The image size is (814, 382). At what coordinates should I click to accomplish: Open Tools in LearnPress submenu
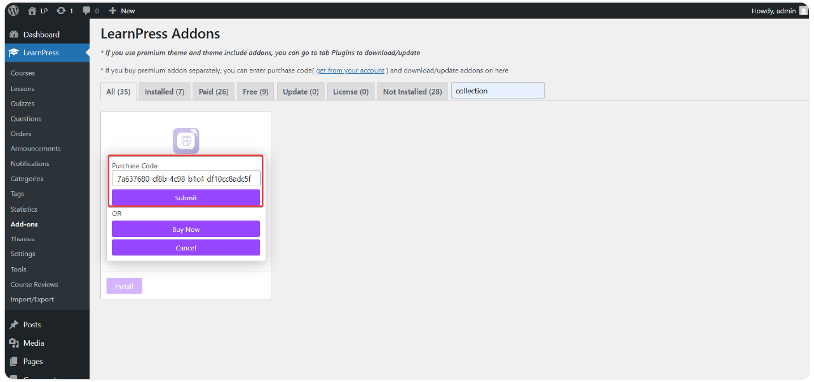18,269
